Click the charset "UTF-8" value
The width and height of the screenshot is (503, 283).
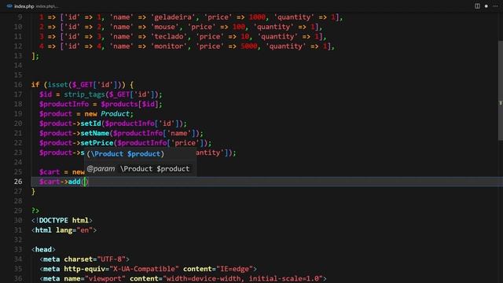[112, 259]
